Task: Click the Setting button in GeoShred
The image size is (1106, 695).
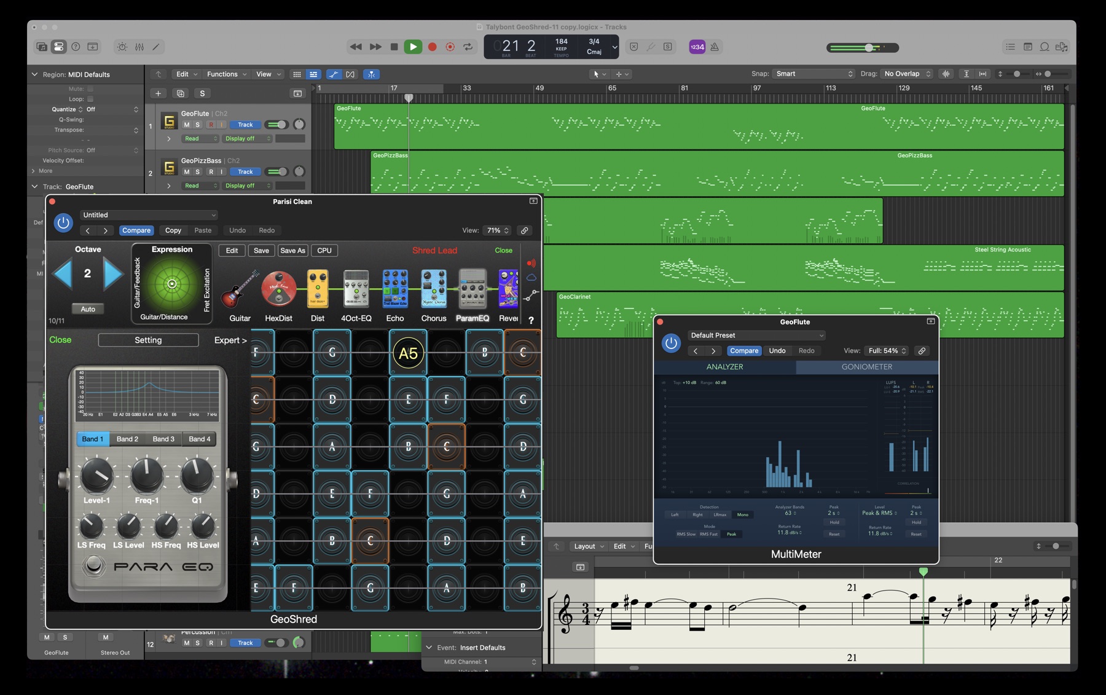Action: tap(148, 340)
